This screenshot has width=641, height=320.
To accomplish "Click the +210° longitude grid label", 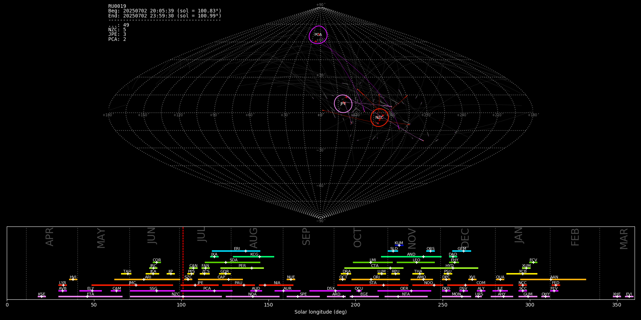I will (497, 115).
